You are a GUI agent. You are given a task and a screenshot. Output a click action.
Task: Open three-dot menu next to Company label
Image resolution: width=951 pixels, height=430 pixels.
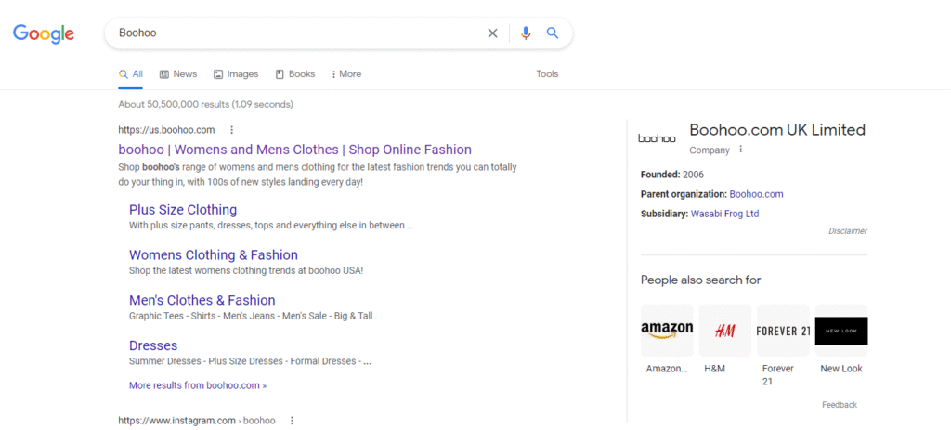(740, 150)
